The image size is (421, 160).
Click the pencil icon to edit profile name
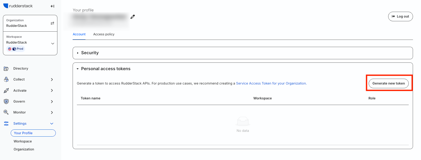[133, 17]
